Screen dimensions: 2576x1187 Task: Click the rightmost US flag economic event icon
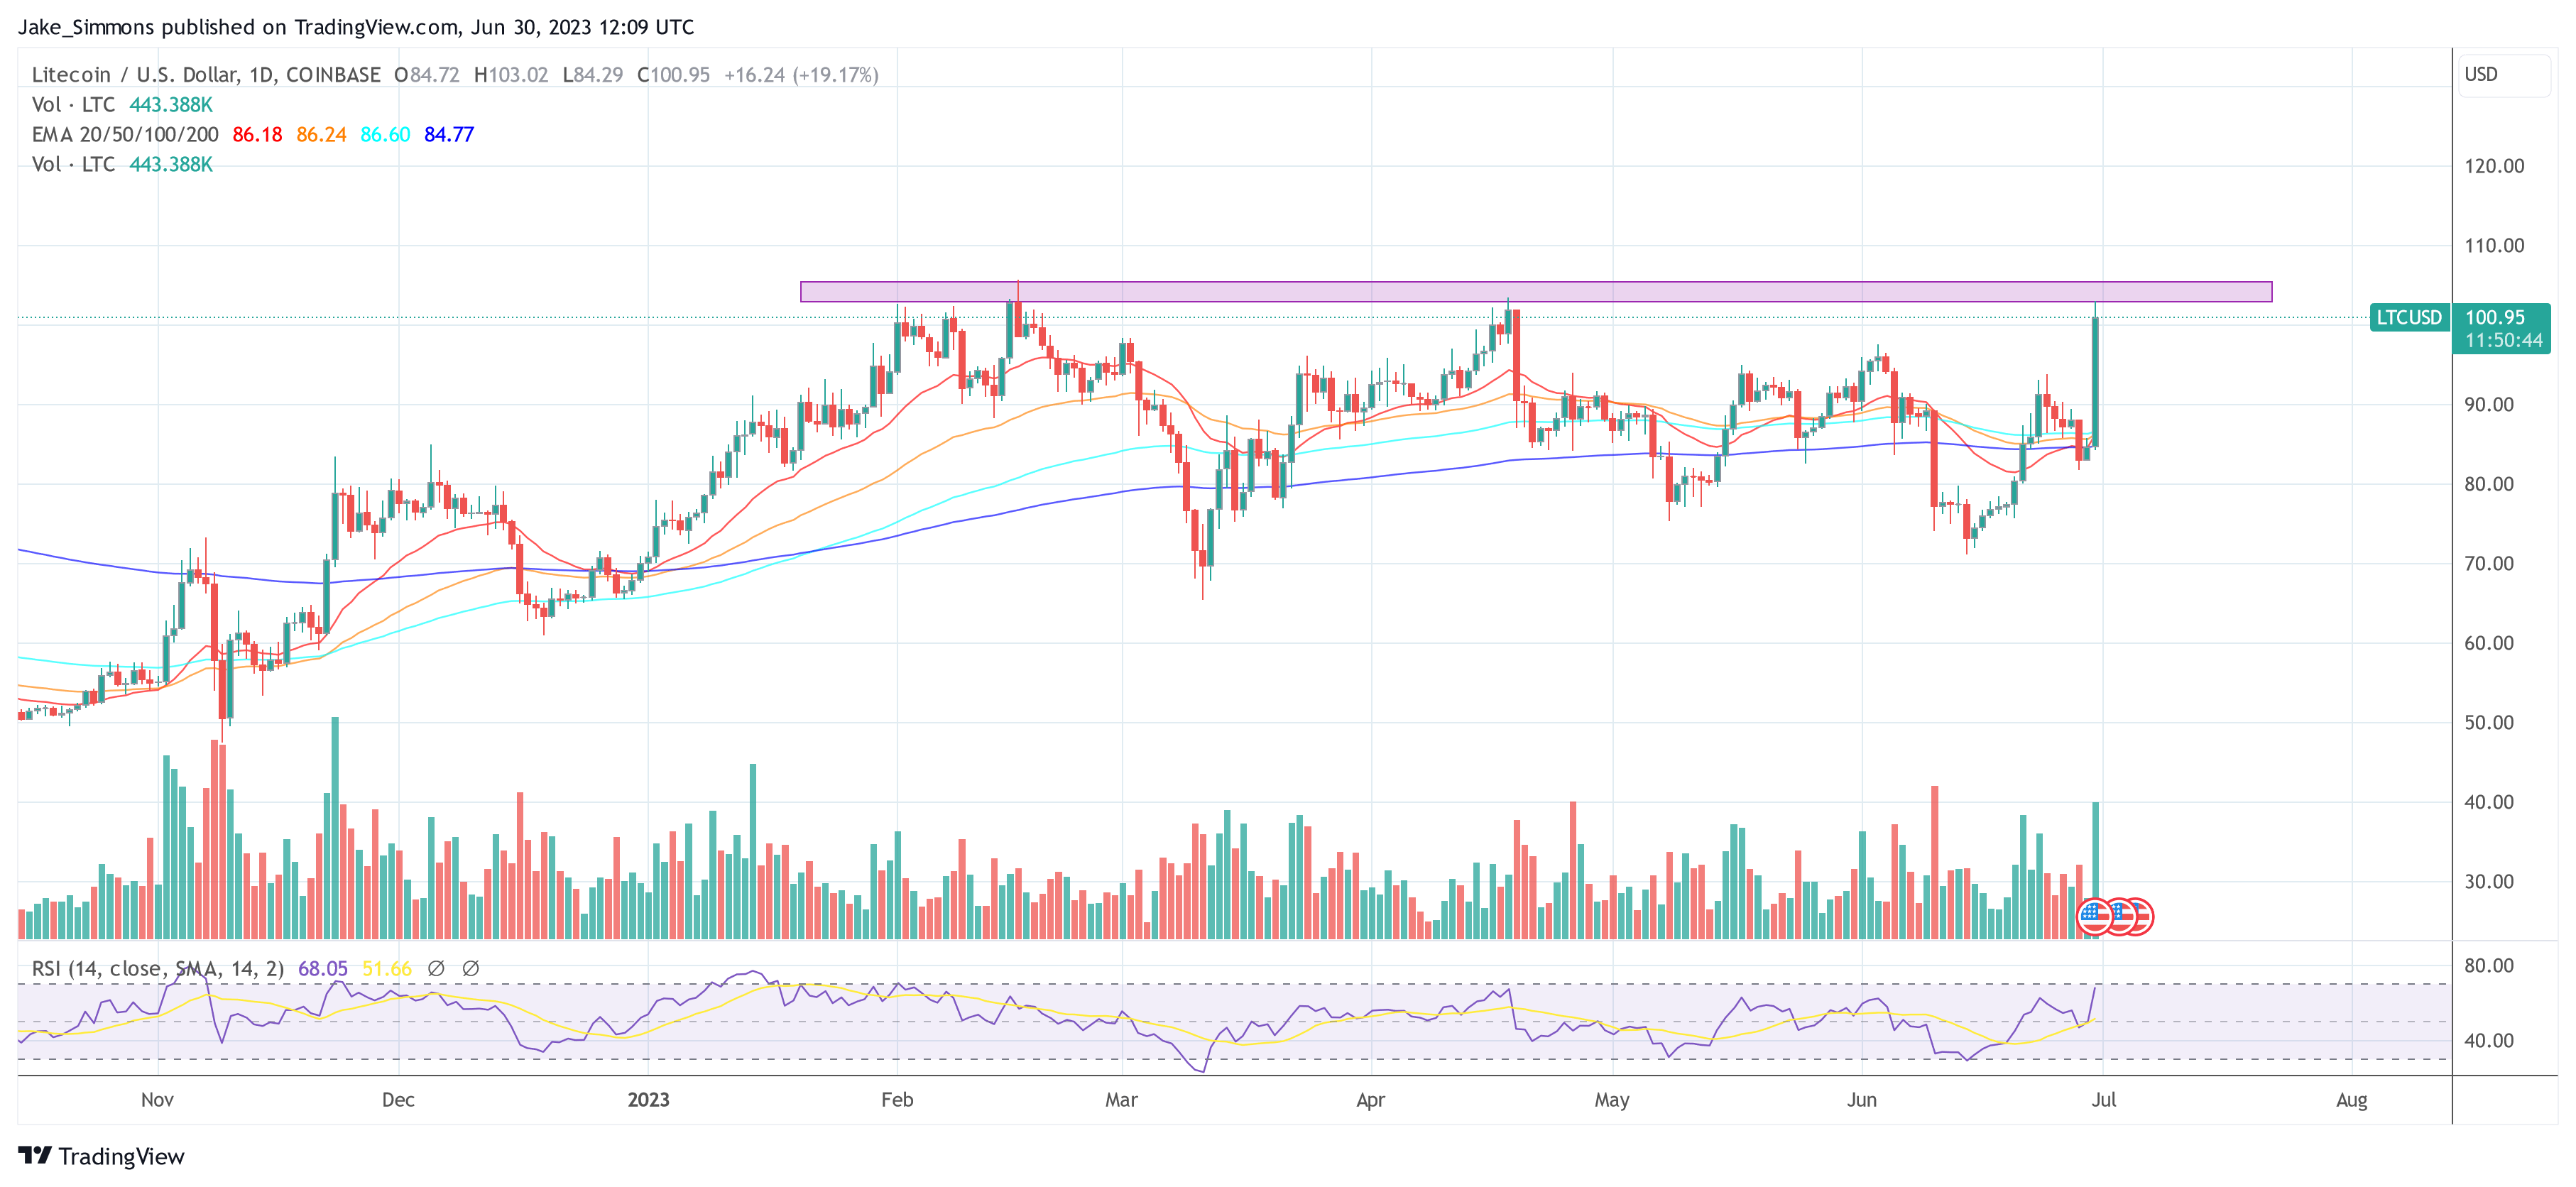2138,916
